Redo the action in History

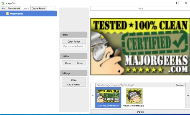tap(80, 63)
